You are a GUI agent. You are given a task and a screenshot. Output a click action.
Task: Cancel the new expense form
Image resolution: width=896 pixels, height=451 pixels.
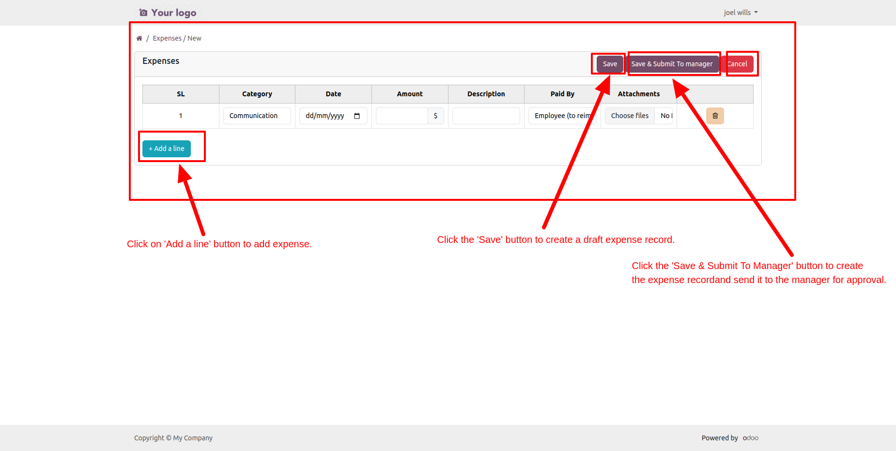[738, 64]
